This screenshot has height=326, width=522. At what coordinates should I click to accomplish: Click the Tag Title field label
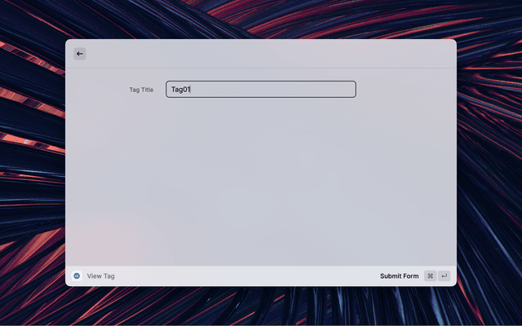coord(141,90)
